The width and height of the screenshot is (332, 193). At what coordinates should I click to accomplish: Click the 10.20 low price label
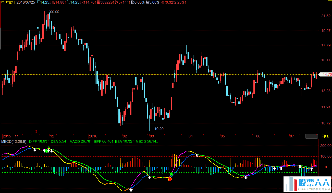click(159, 129)
